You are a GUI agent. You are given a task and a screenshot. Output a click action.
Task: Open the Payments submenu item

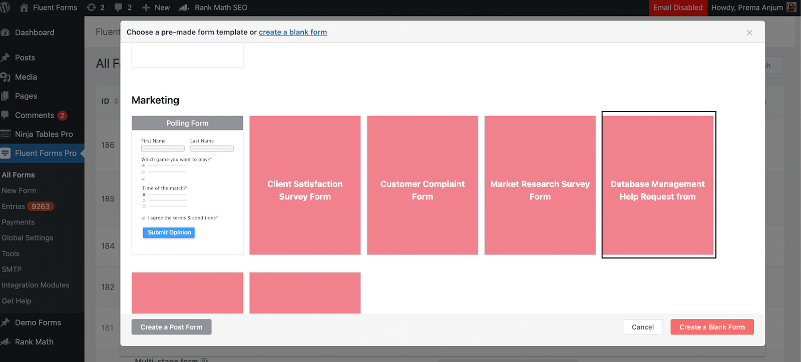tap(18, 222)
